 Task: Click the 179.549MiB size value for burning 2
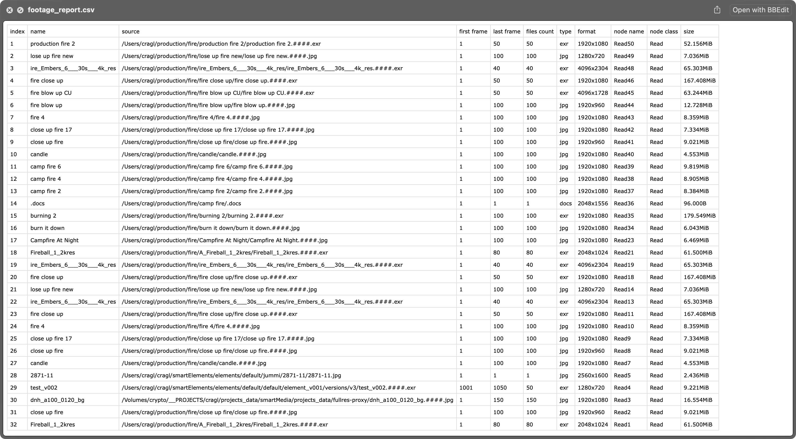click(699, 215)
